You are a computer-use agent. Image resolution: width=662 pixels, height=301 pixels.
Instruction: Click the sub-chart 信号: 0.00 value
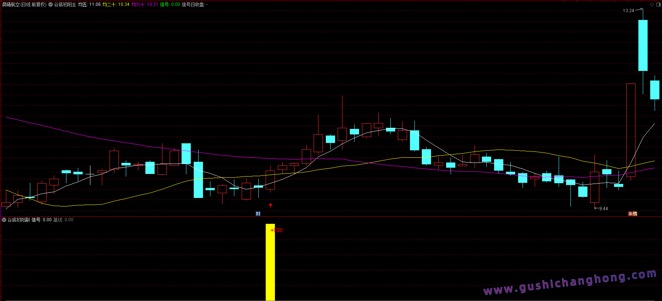pos(42,220)
